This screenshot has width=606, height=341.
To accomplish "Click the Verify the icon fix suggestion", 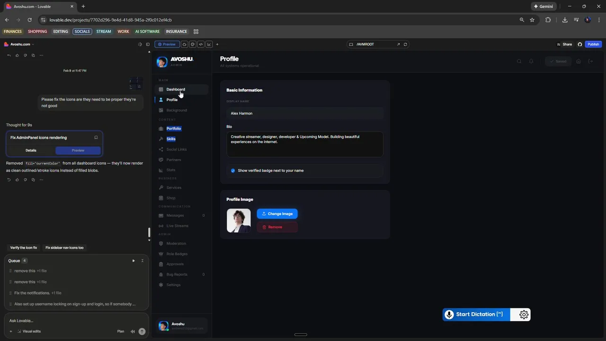I will click(24, 248).
